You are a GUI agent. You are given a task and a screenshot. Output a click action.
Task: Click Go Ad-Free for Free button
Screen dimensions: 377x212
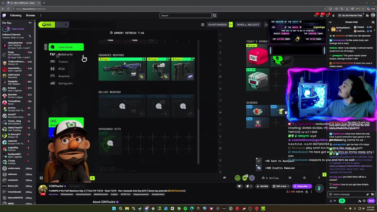(x=350, y=15)
